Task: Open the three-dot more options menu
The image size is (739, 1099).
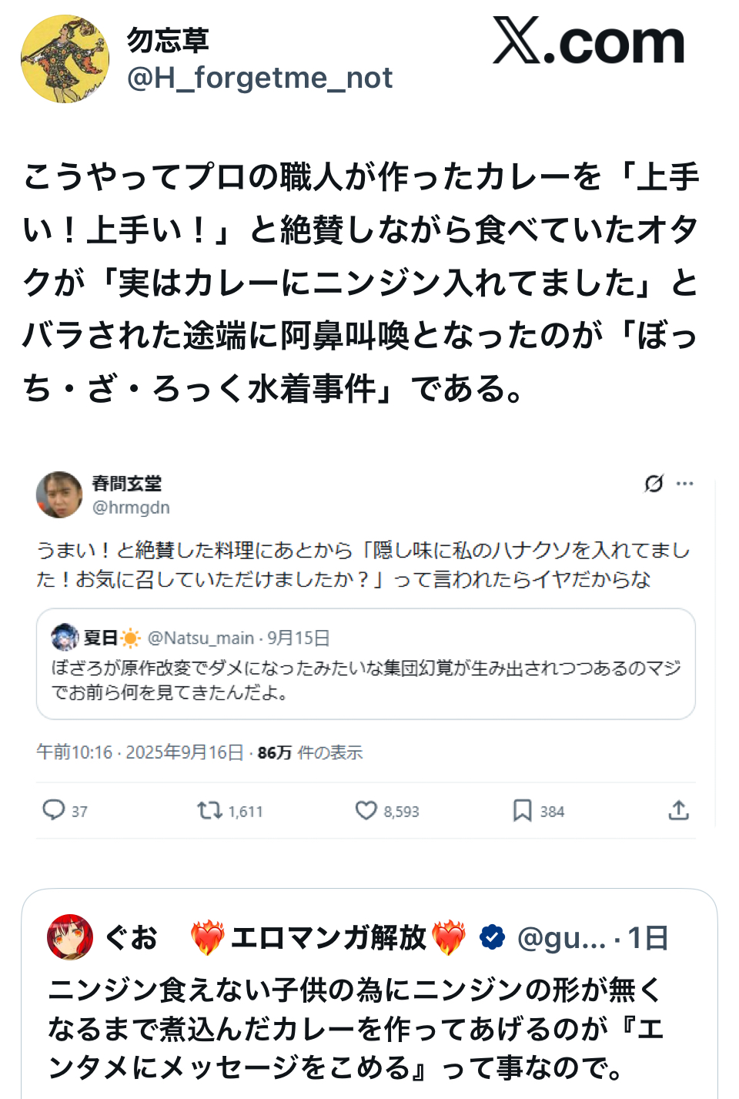Action: pyautogui.click(x=684, y=484)
